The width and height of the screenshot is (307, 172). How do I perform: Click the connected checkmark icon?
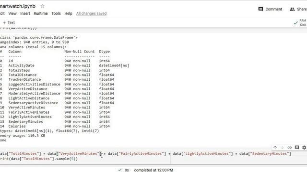pyautogui.click(x=295, y=23)
